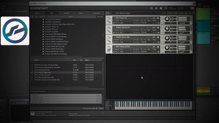This screenshot has height=123, width=219.
Task: Toggle Mute button on TX802 Stereo EP
Action: point(163,32)
